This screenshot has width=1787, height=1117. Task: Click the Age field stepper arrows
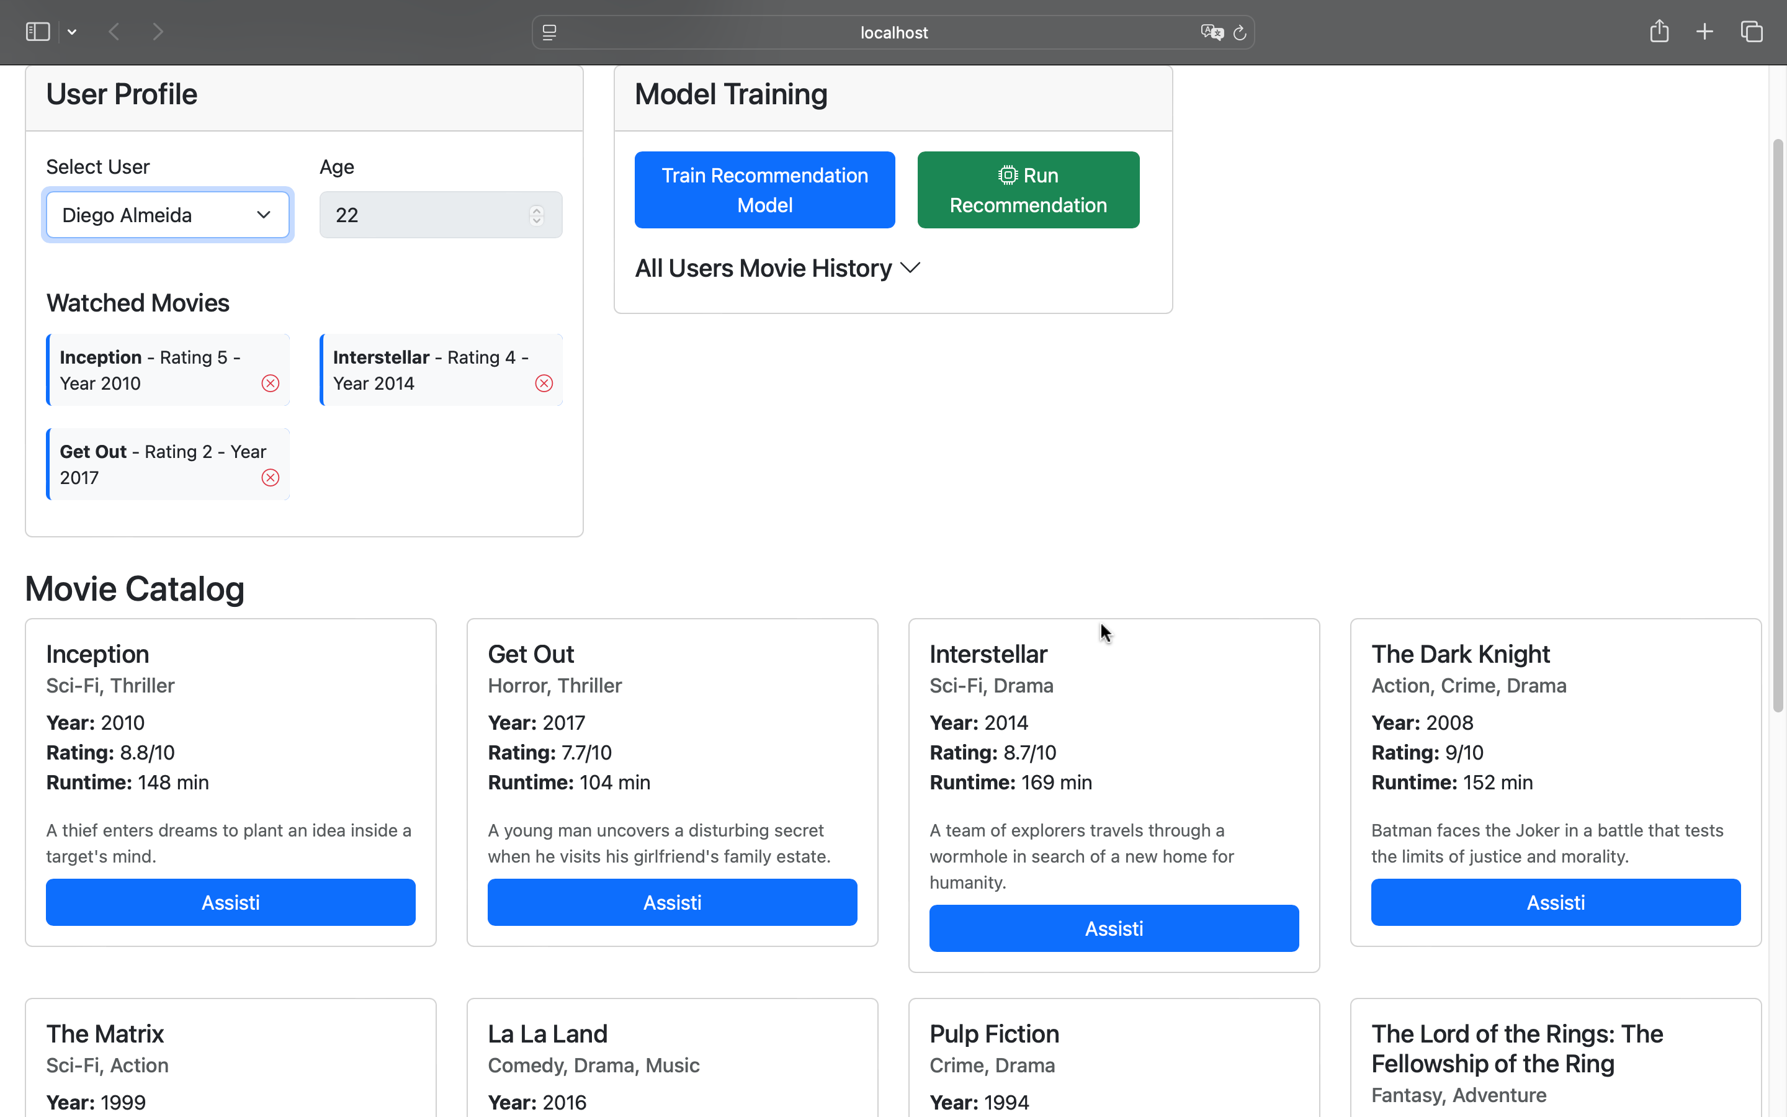click(537, 215)
